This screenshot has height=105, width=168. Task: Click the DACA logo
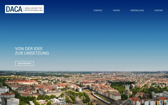pyautogui.click(x=24, y=9)
